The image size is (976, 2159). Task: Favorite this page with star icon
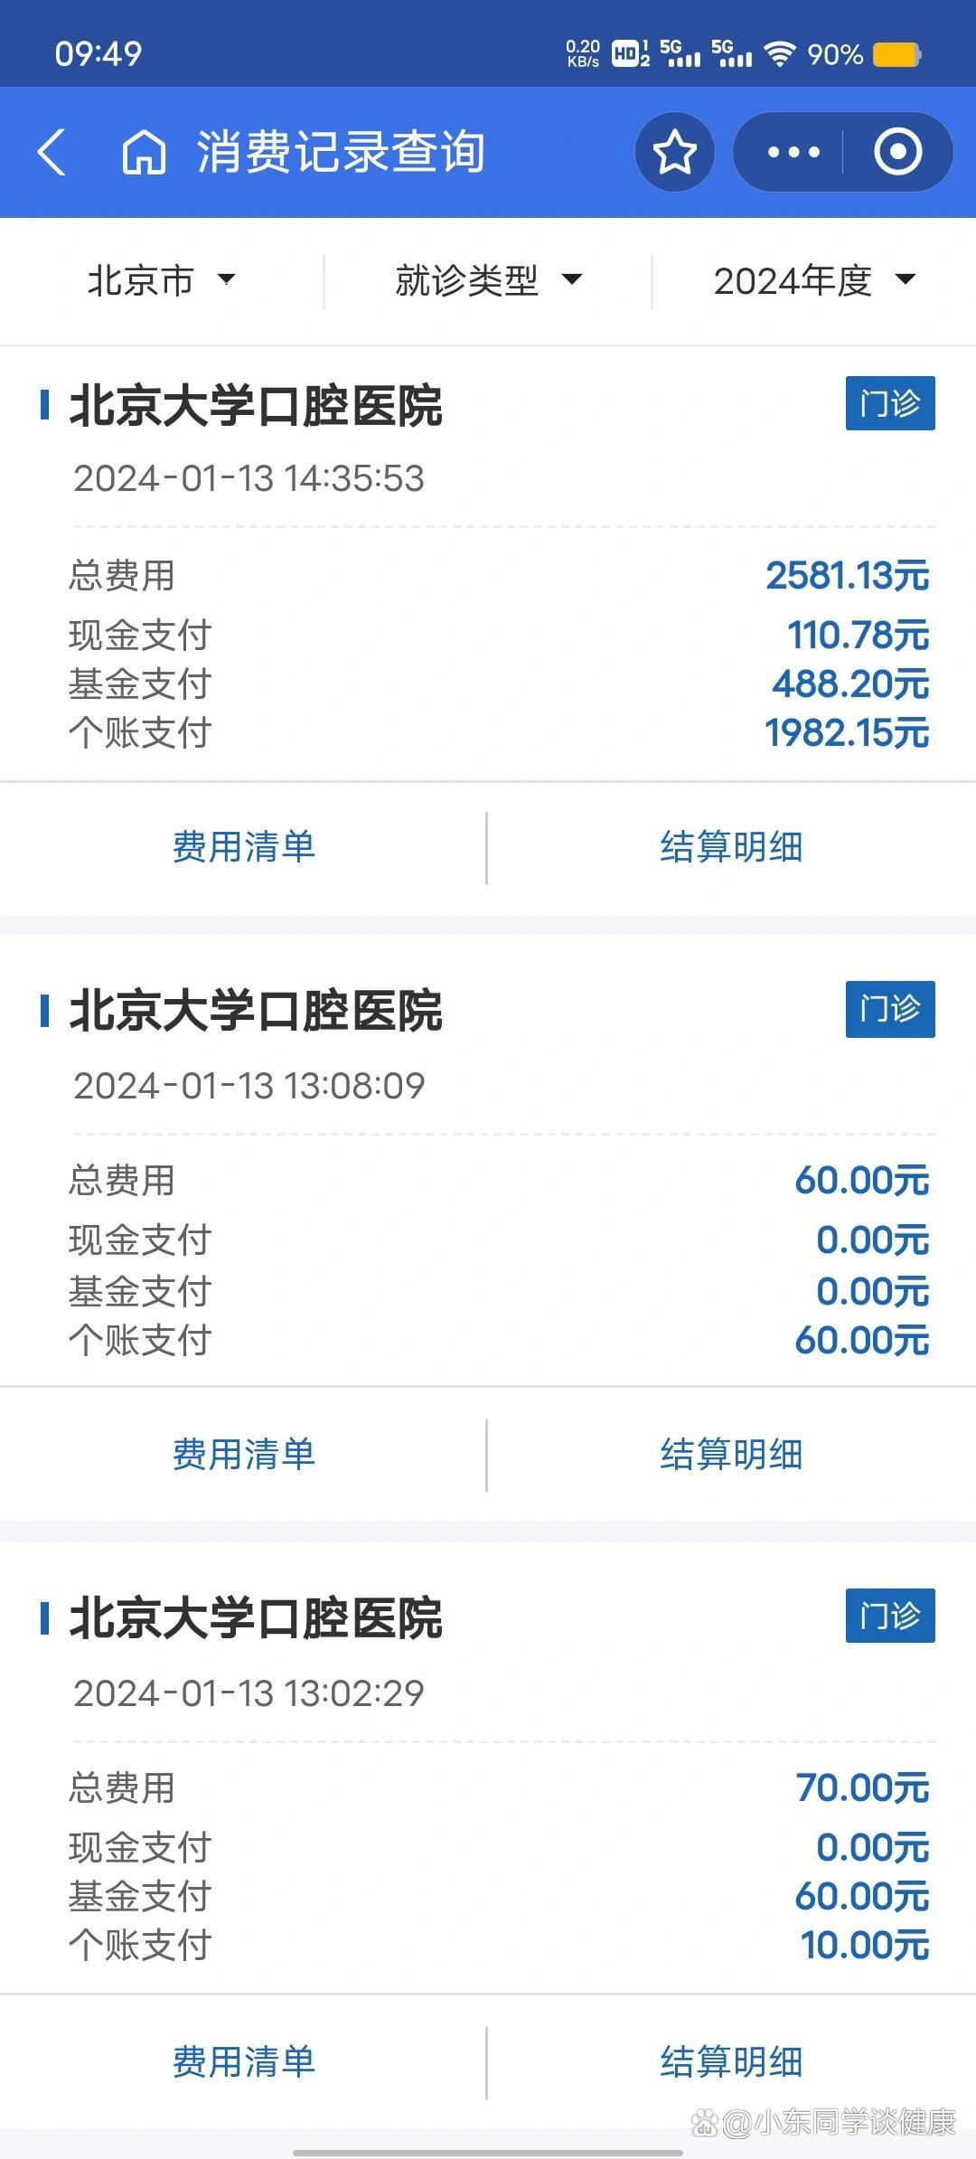point(675,151)
